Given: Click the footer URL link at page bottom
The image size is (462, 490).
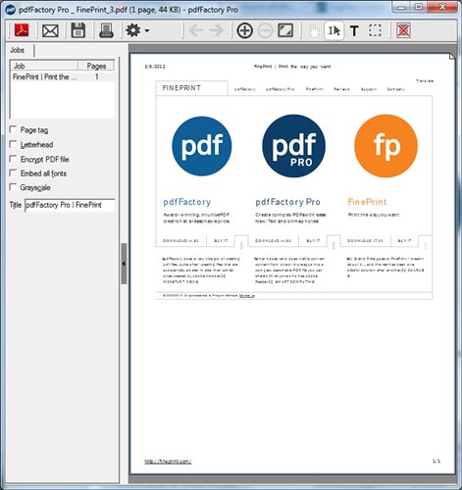Looking at the screenshot, I should (x=168, y=462).
